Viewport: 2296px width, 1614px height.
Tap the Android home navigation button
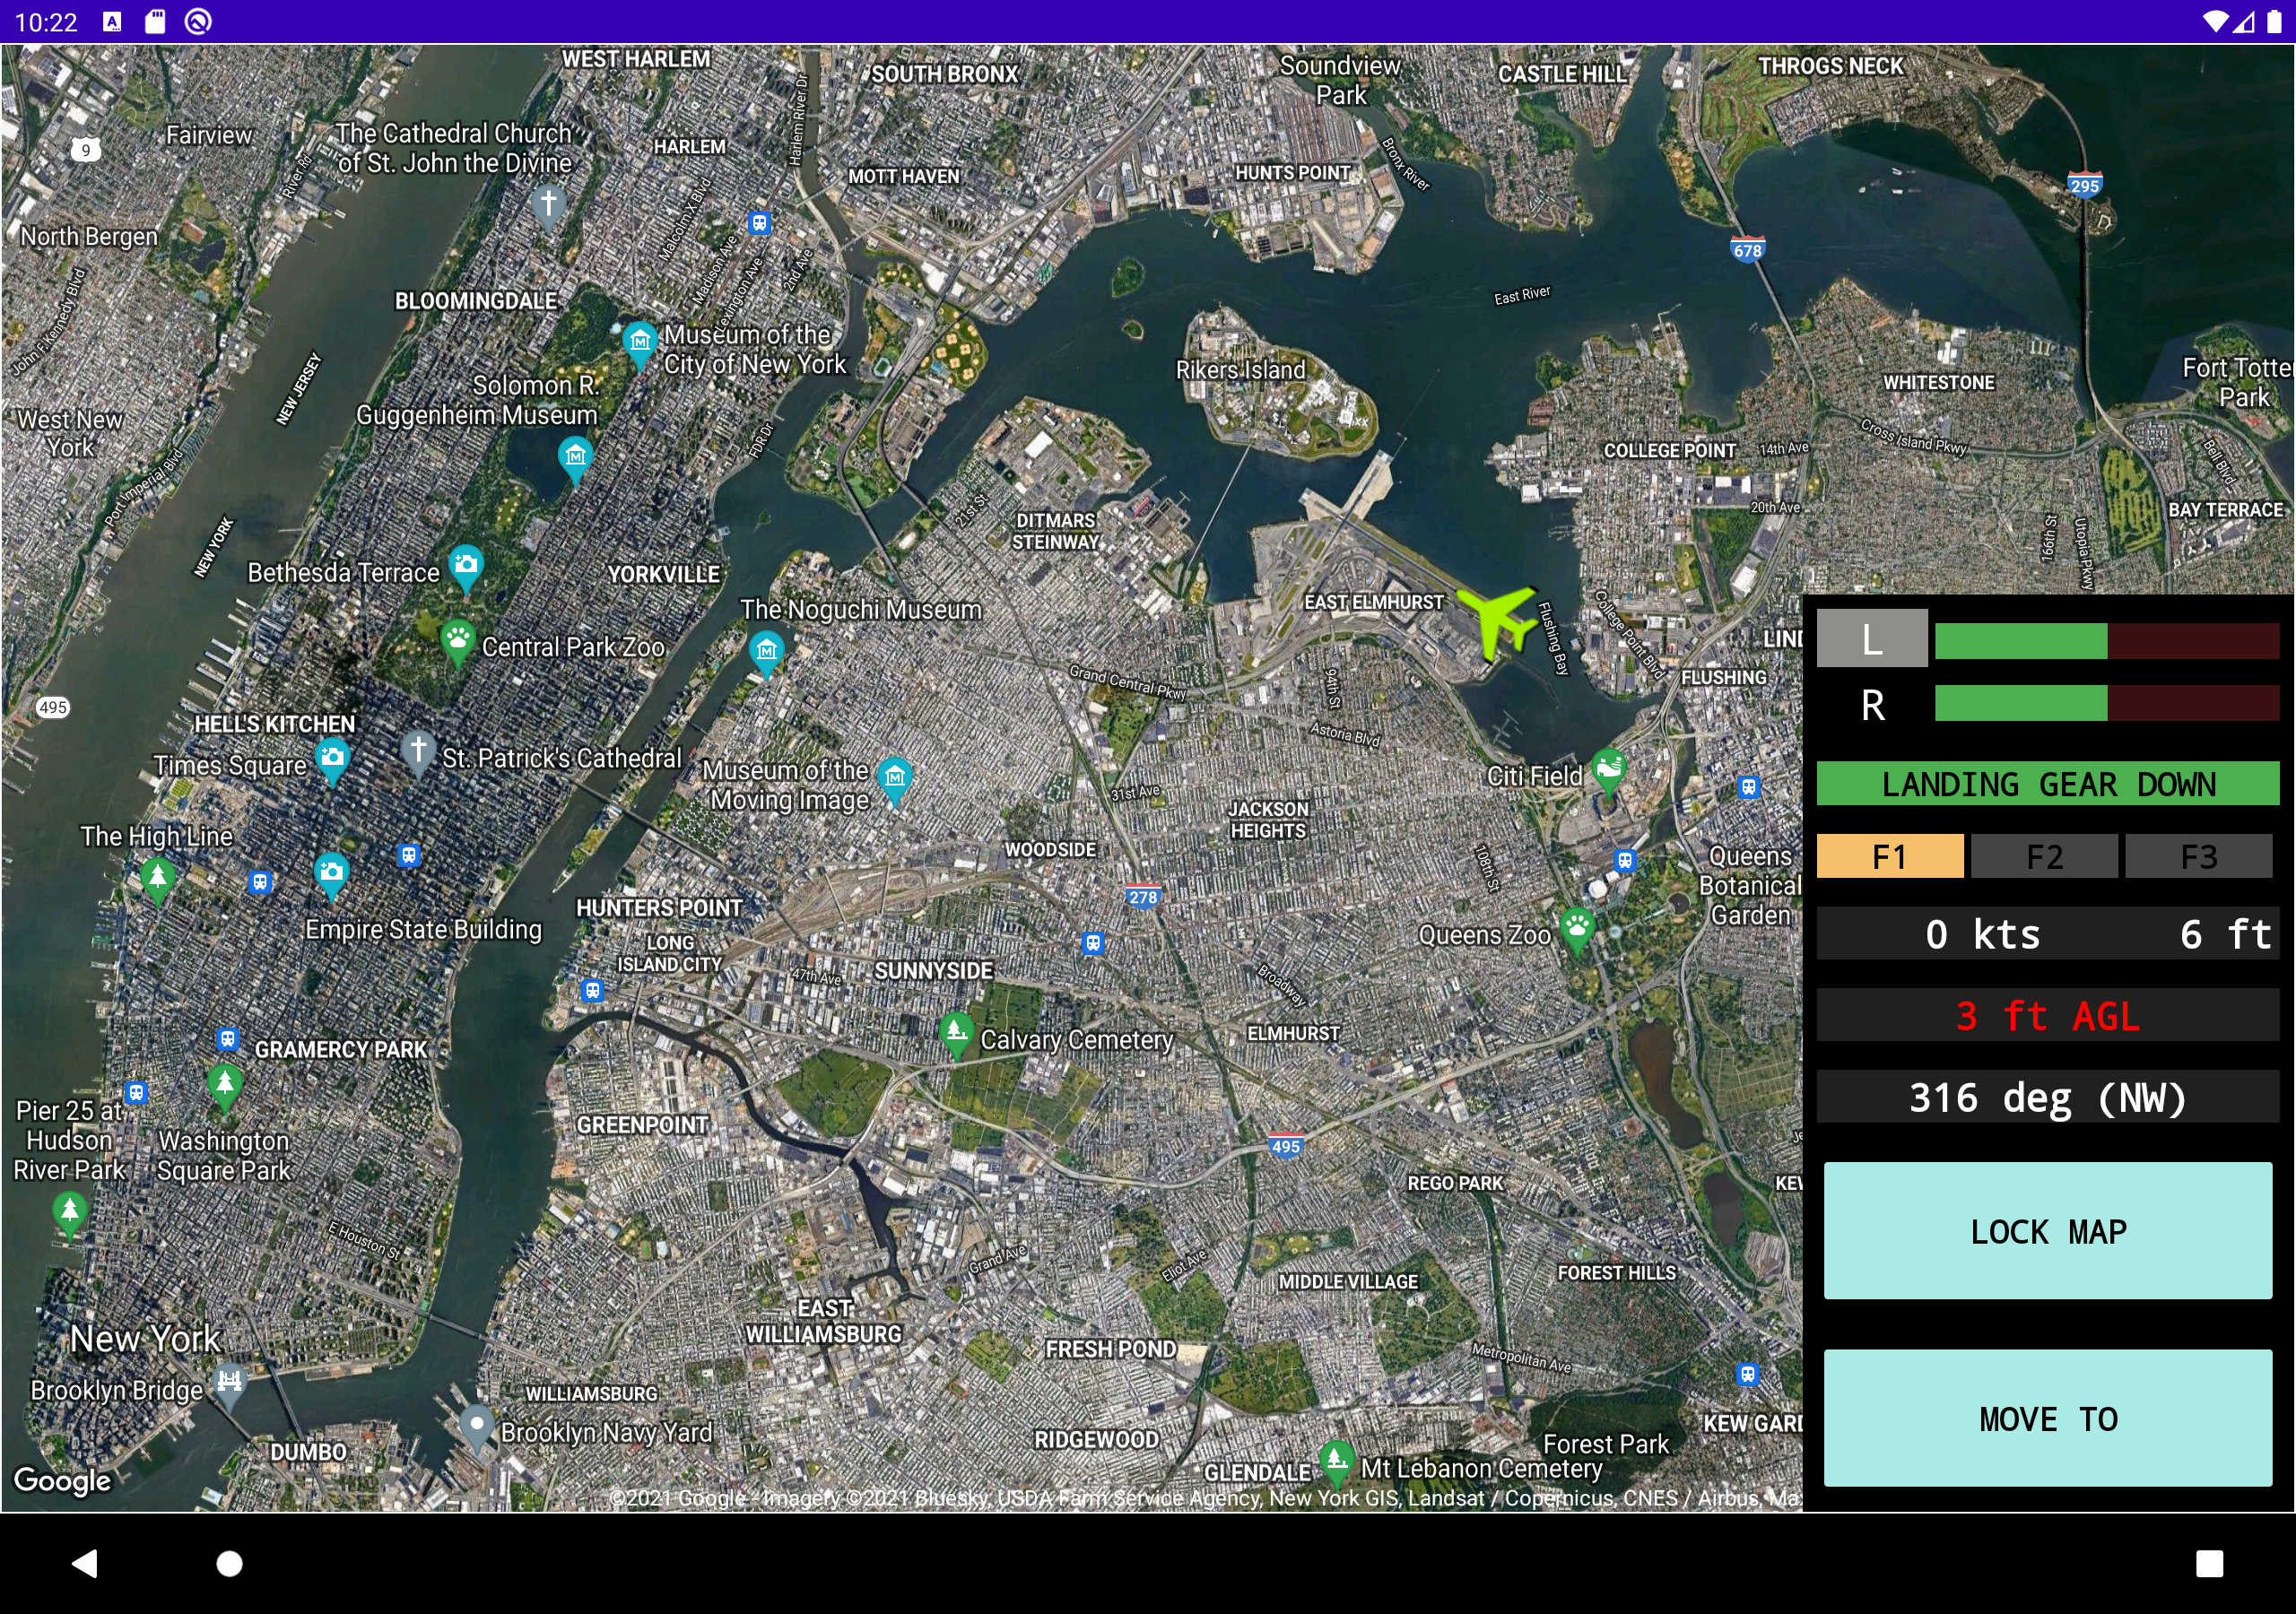pyautogui.click(x=230, y=1563)
